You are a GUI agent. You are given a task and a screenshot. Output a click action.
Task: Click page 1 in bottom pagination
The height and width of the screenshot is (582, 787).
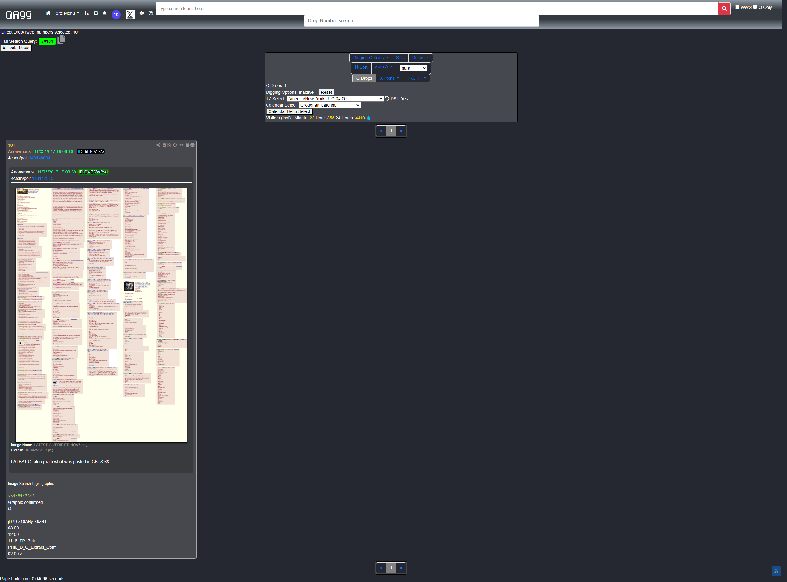(391, 568)
